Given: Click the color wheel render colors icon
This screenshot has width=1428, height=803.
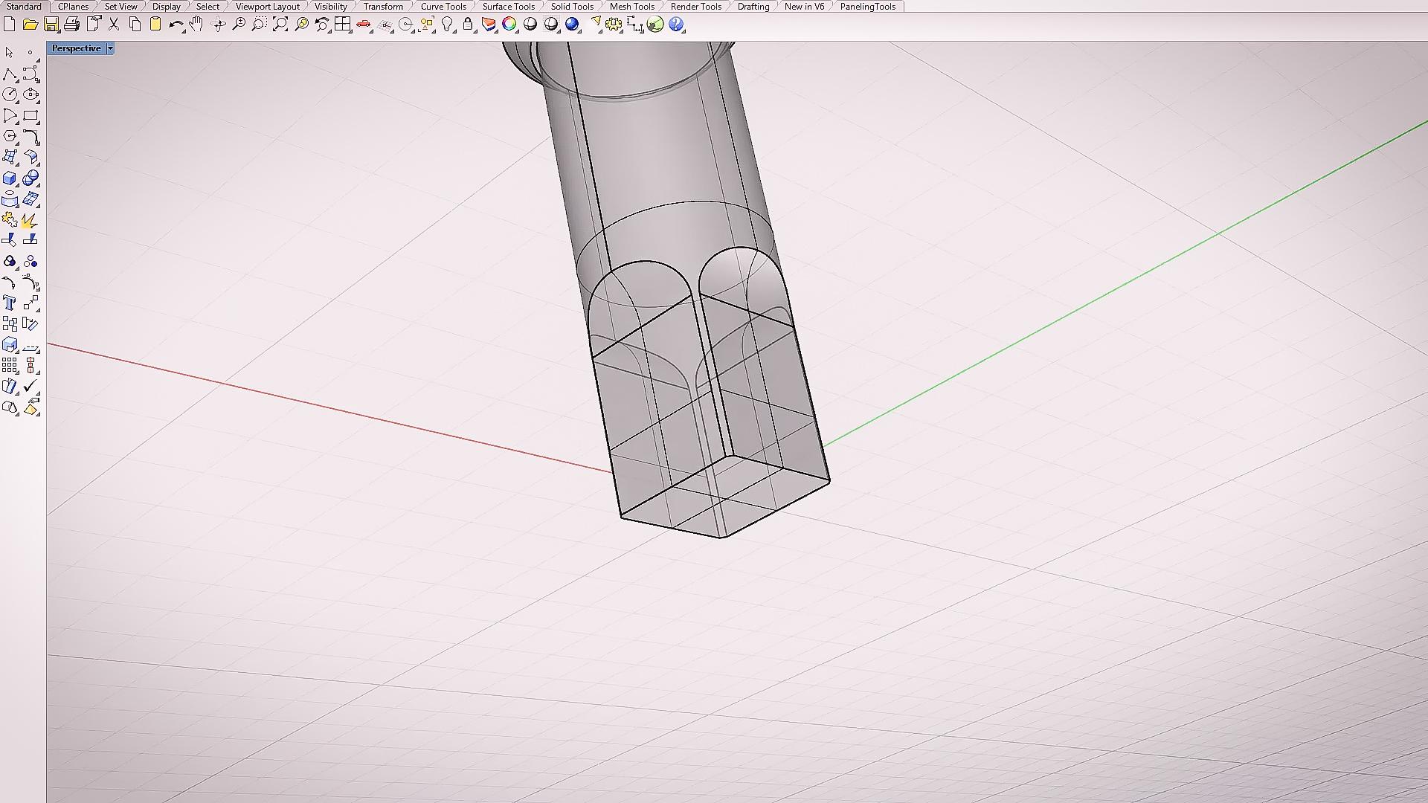Looking at the screenshot, I should point(509,25).
